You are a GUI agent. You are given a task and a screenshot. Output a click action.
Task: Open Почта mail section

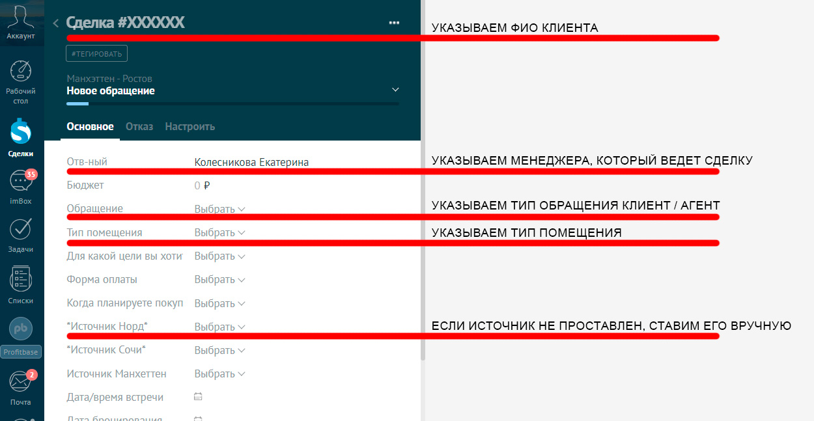pyautogui.click(x=21, y=387)
